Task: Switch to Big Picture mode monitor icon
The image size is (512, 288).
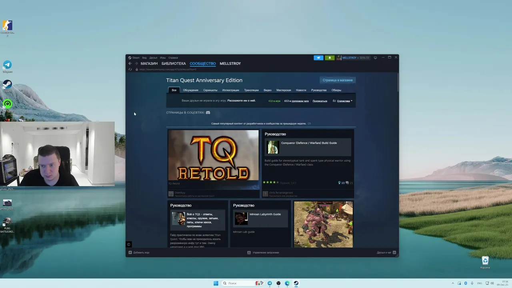Action: 375,58
